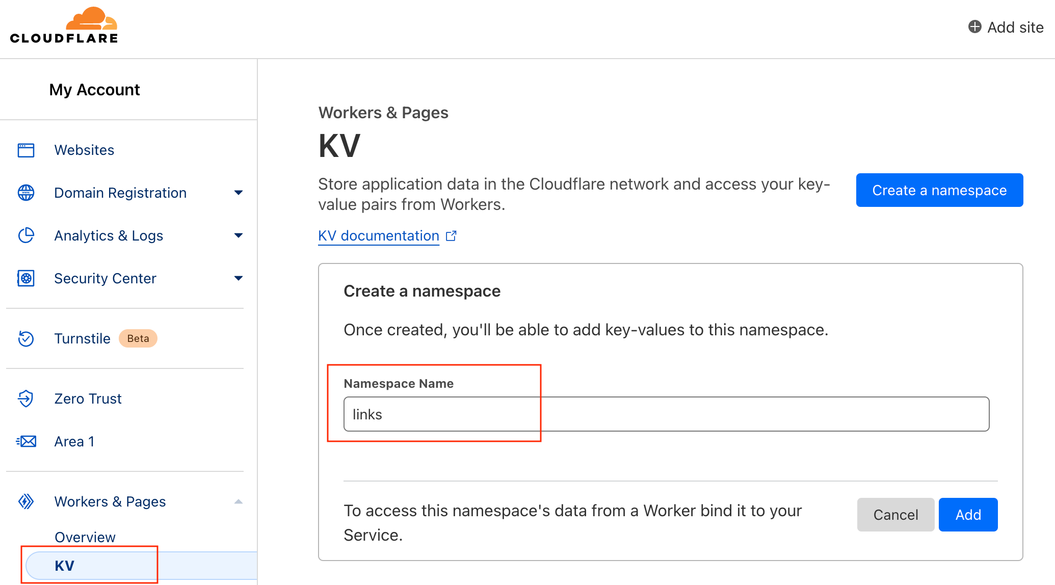The width and height of the screenshot is (1055, 585).
Task: Click the Websites browser icon
Action: point(26,150)
